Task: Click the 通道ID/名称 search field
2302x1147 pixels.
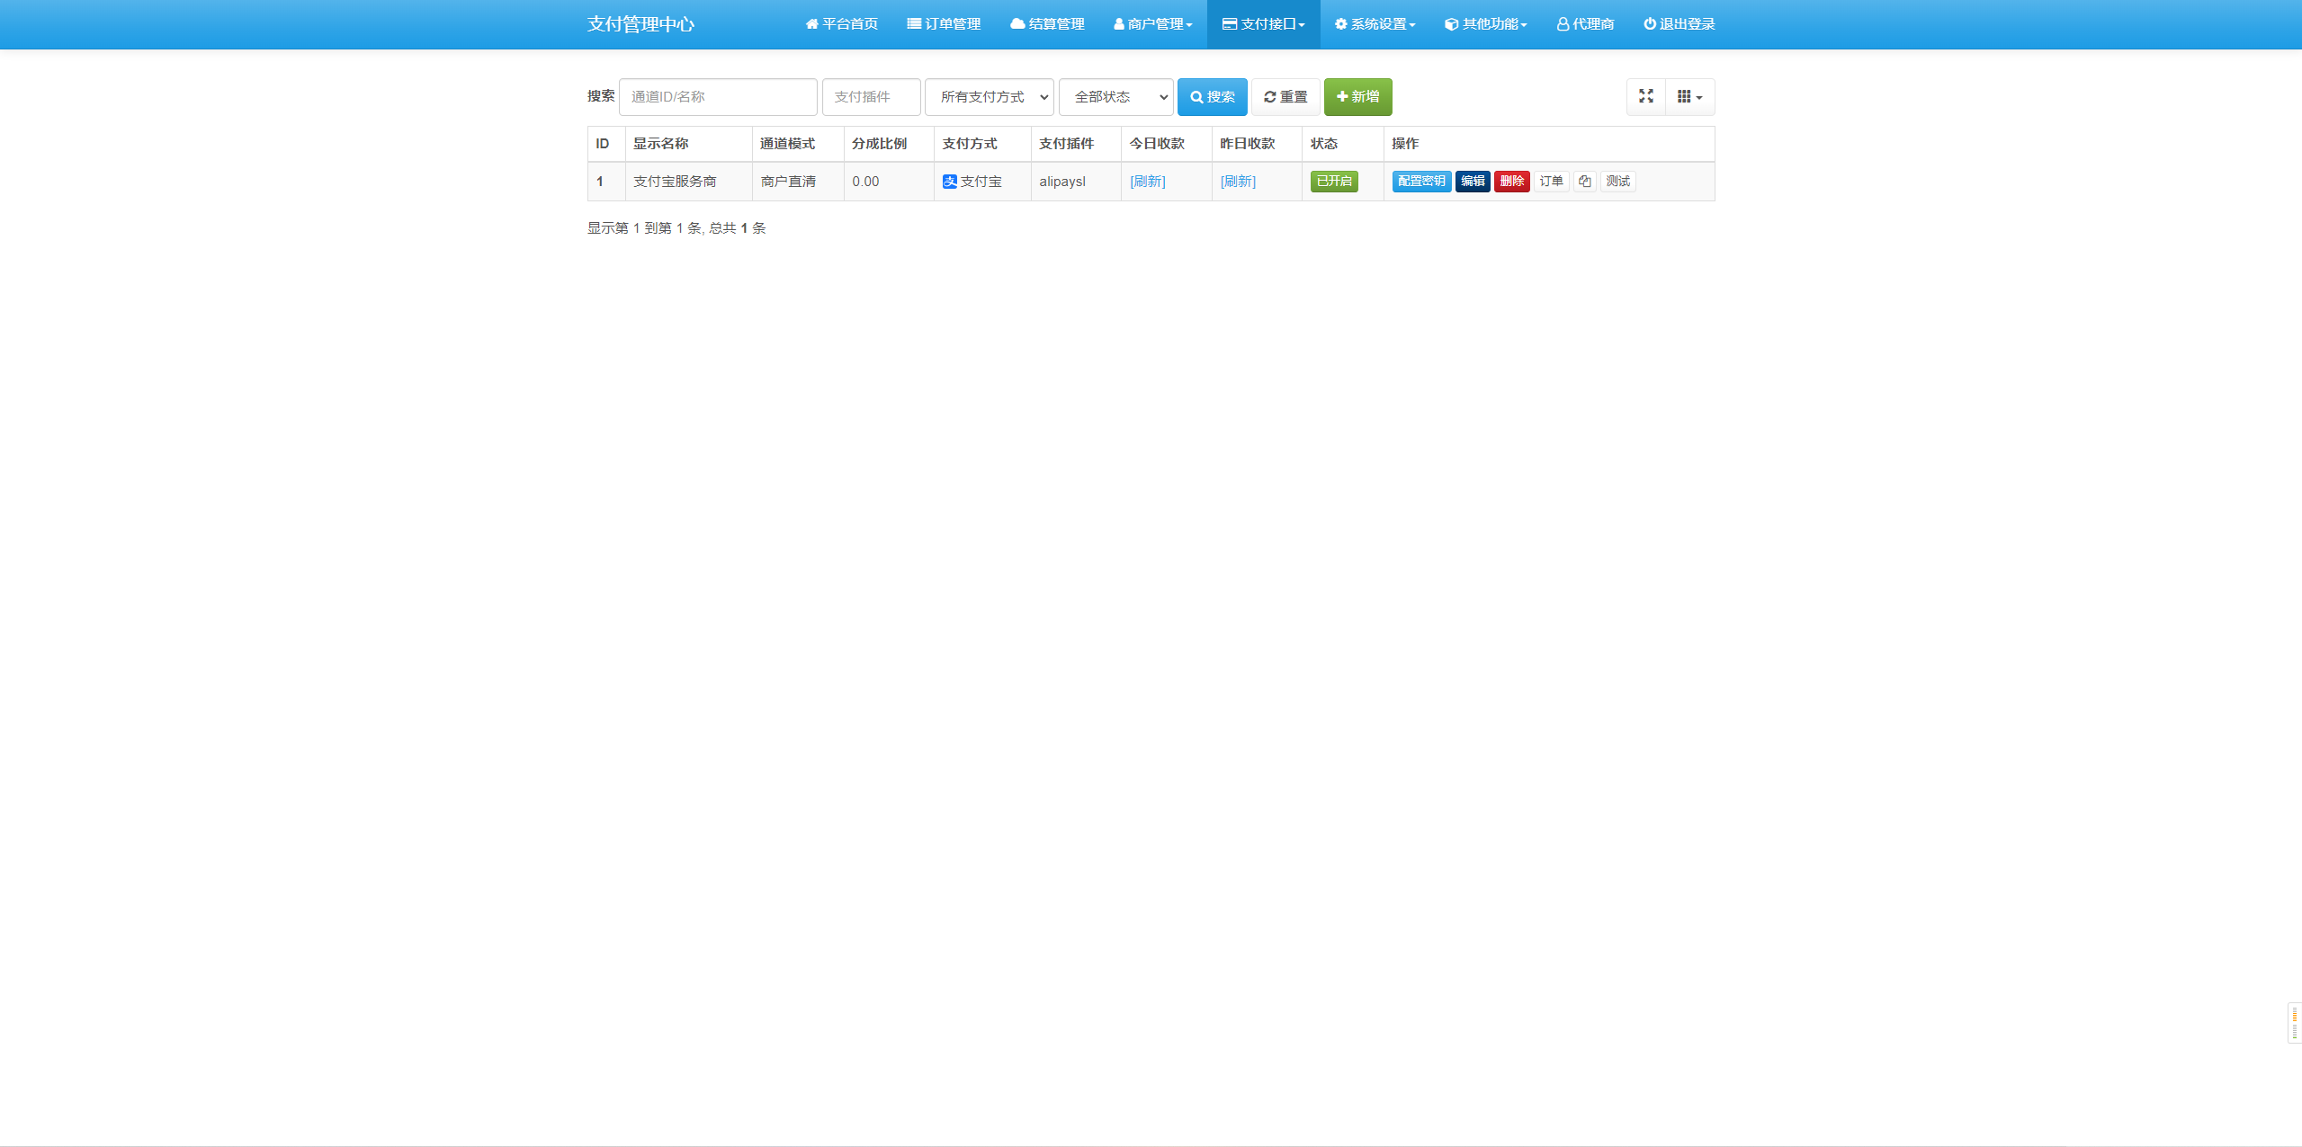Action: tap(717, 97)
